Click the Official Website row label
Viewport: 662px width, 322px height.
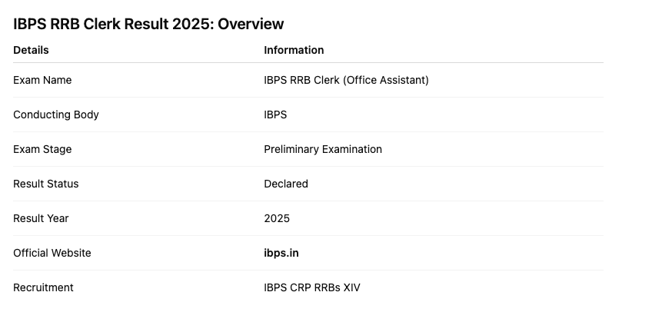tap(52, 253)
